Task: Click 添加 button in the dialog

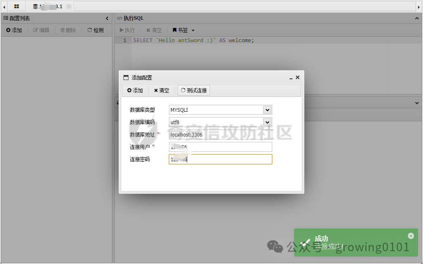Action: [135, 90]
